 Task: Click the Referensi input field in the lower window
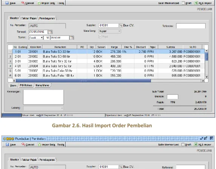pyautogui.click(x=191, y=167)
